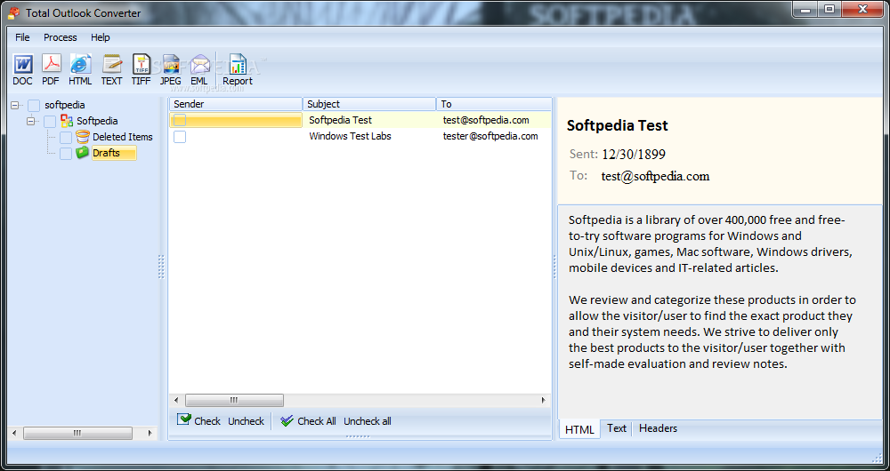Collapse the root softpedia tree node
This screenshot has height=471, width=890.
coord(15,106)
